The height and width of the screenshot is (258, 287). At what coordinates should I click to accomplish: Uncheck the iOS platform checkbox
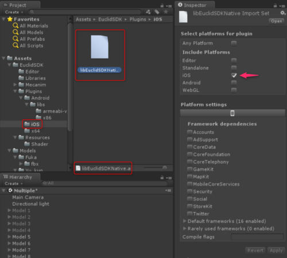click(234, 75)
